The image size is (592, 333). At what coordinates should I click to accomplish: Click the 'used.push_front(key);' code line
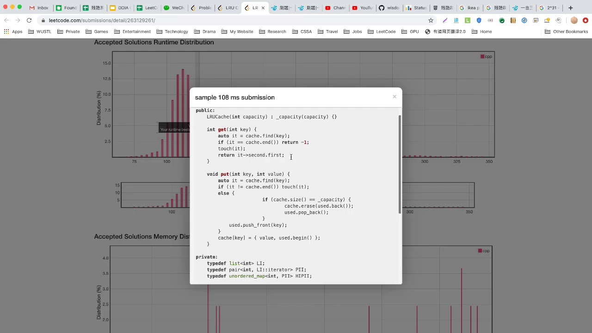(258, 225)
